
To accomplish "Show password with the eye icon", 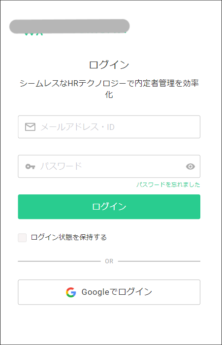I will tap(190, 166).
